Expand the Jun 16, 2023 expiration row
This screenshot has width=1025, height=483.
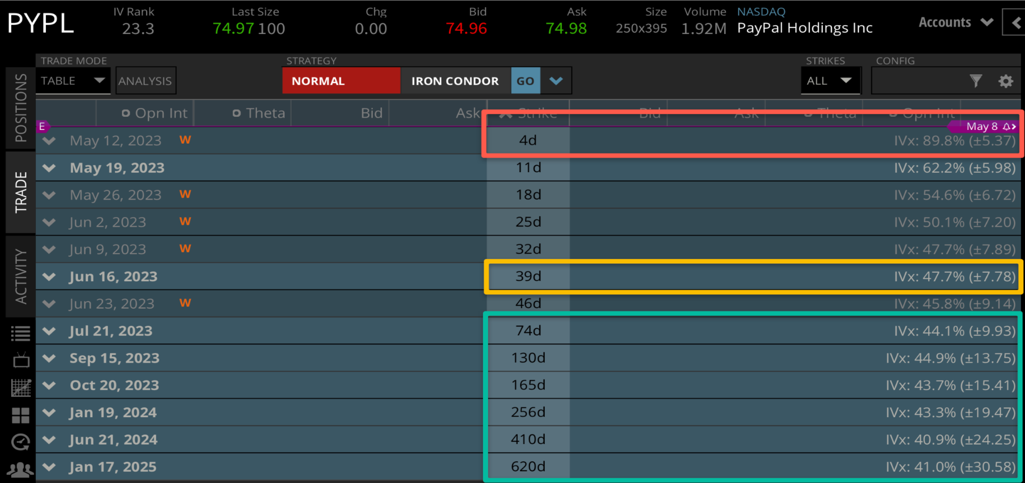49,276
